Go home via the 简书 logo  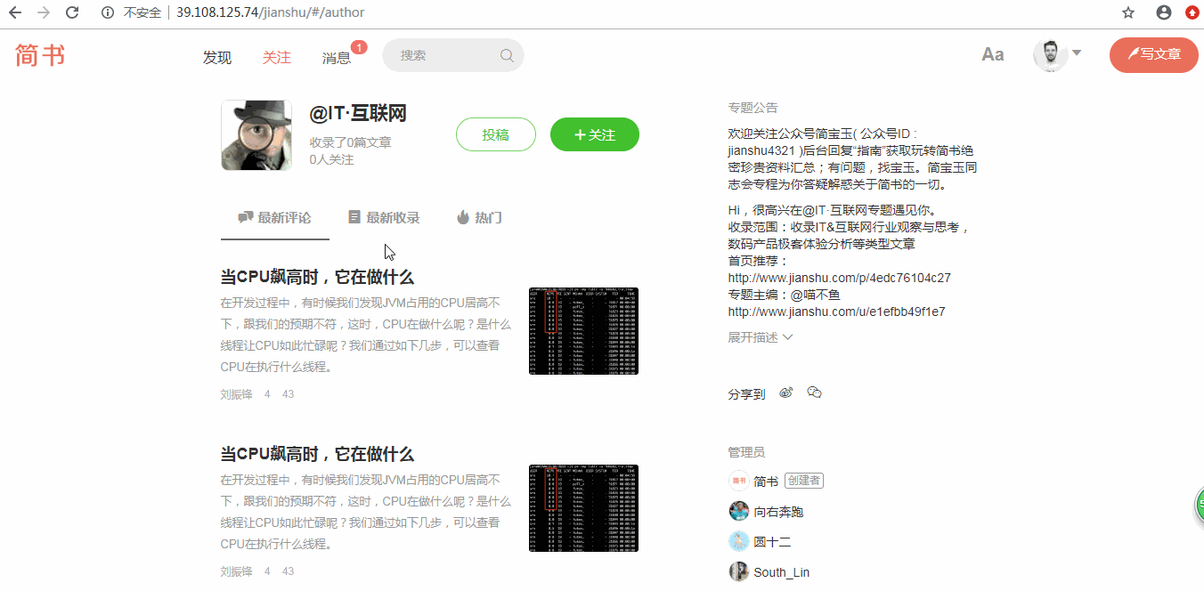pos(40,55)
